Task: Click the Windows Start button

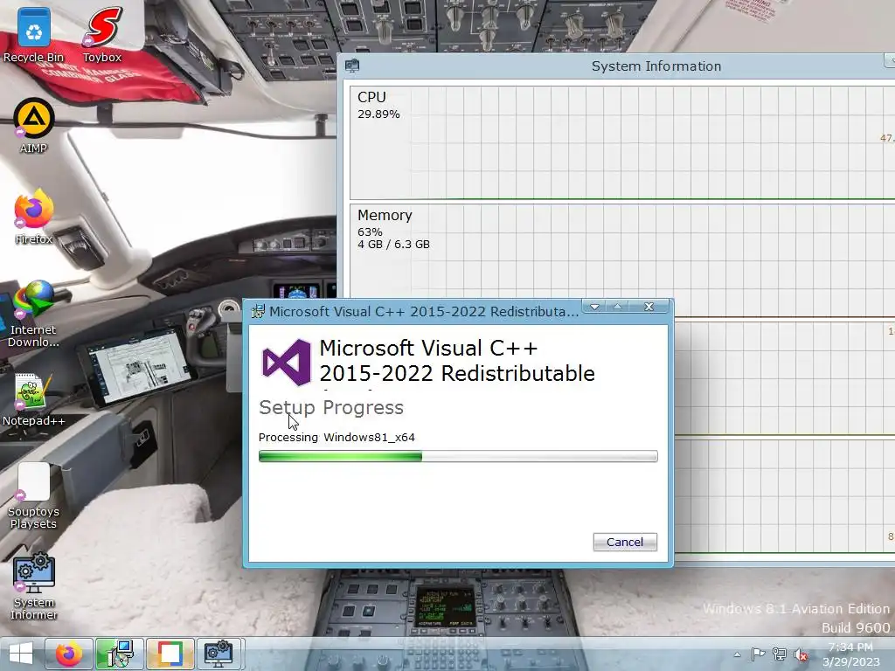Action: (21, 654)
